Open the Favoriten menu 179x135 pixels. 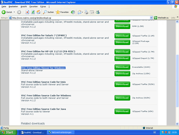click(x=34, y=7)
